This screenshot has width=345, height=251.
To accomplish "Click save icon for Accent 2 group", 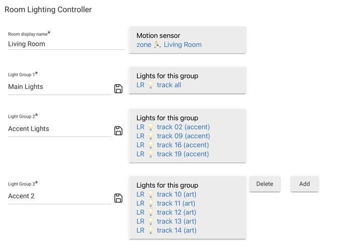I will pos(118,198).
